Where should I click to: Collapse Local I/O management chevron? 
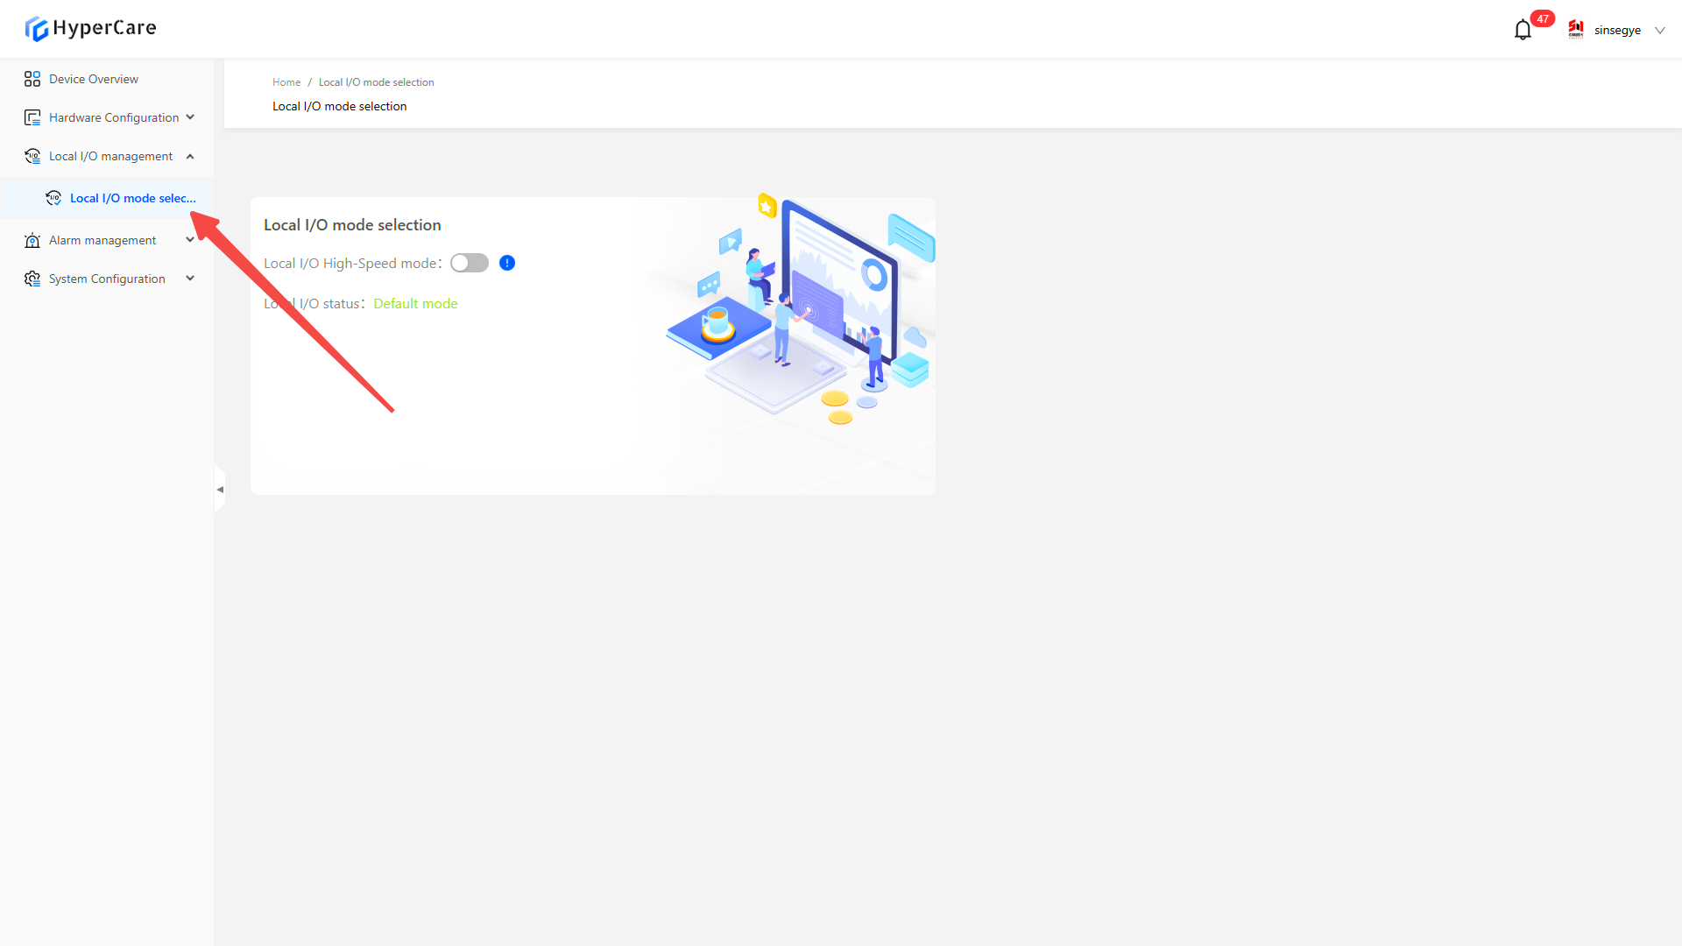click(190, 156)
